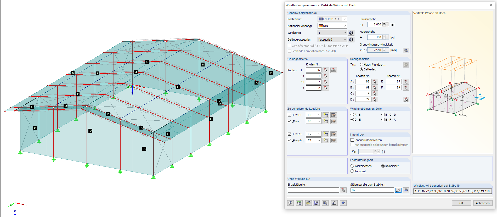Choose Konstant load distribution

tap(352, 171)
